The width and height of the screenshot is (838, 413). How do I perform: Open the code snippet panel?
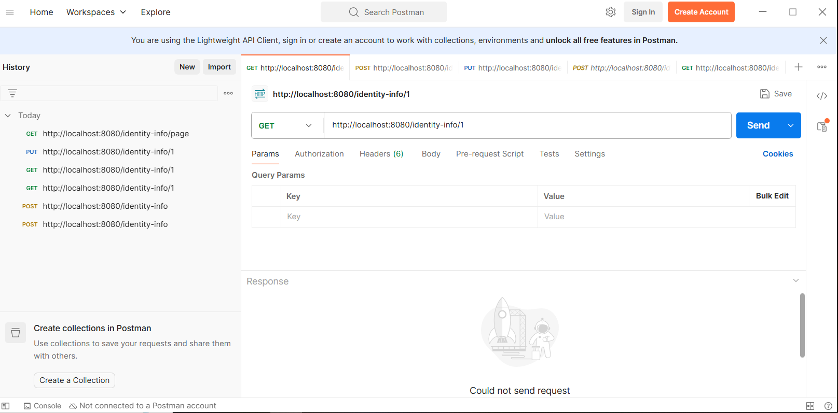tap(822, 96)
